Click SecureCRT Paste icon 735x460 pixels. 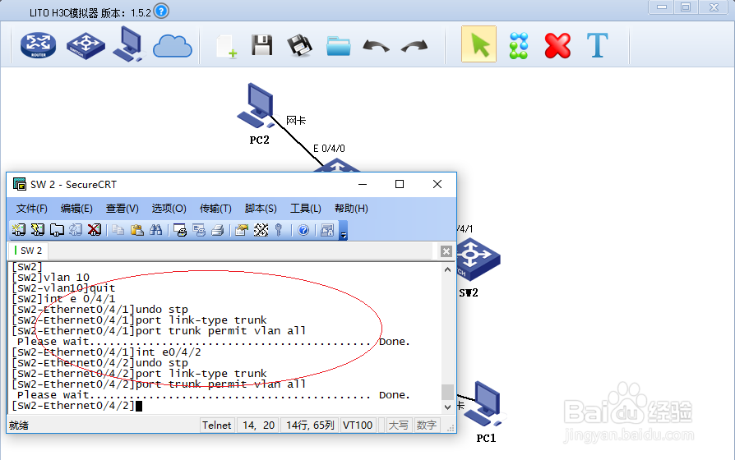(136, 229)
